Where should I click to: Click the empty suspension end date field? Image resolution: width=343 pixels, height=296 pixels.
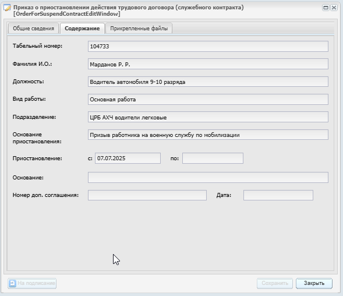point(213,158)
